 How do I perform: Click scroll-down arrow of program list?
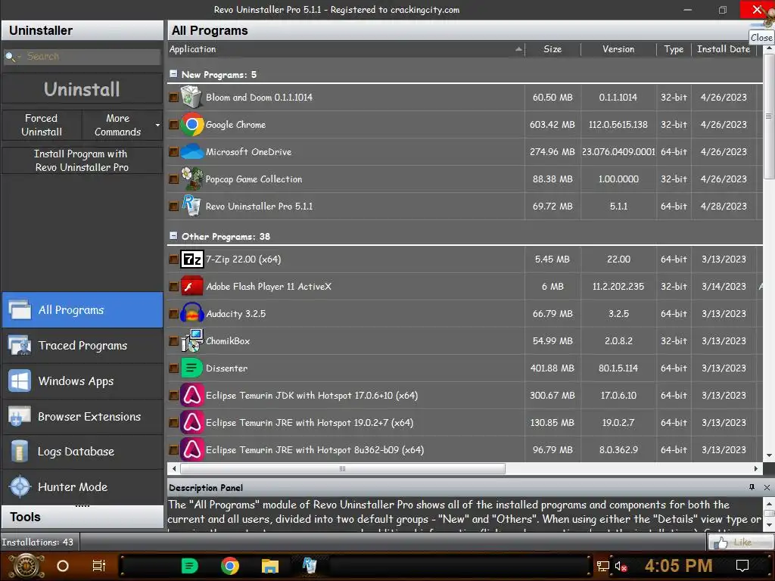(769, 455)
